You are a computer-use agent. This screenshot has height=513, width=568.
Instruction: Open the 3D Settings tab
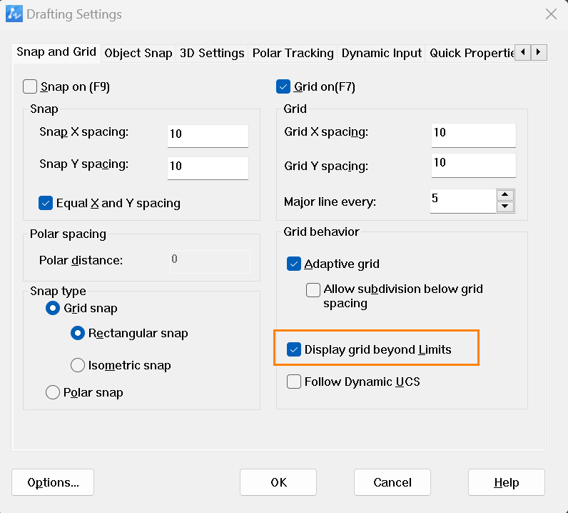pos(212,54)
